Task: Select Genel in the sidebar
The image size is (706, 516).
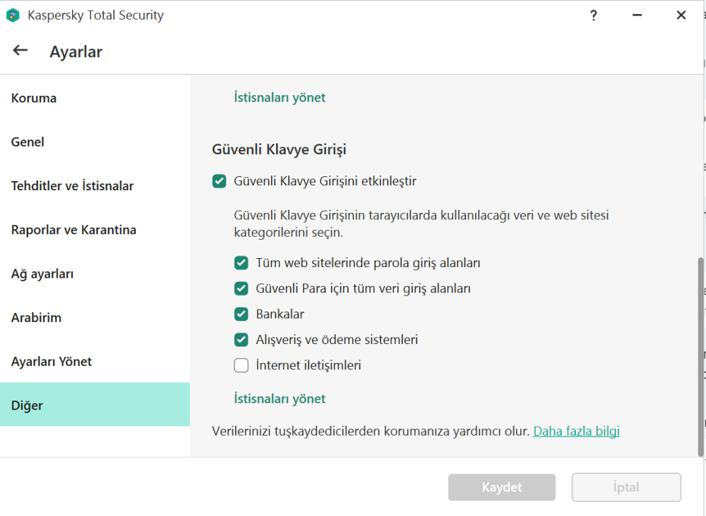Action: pos(28,142)
